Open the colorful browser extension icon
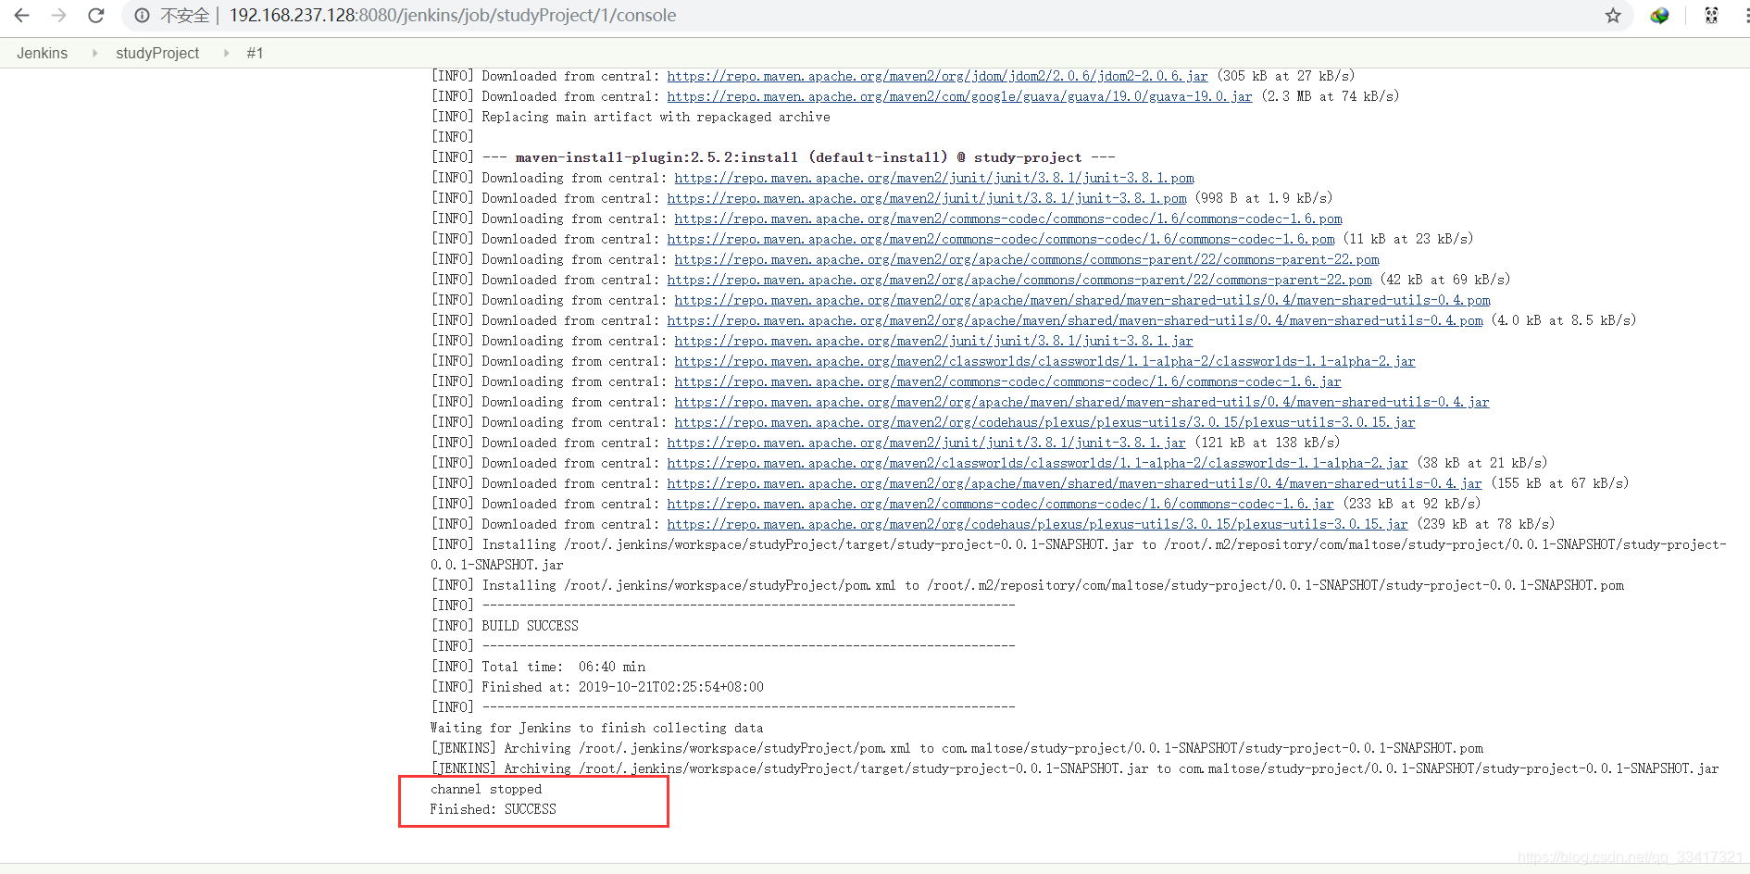 1659,16
